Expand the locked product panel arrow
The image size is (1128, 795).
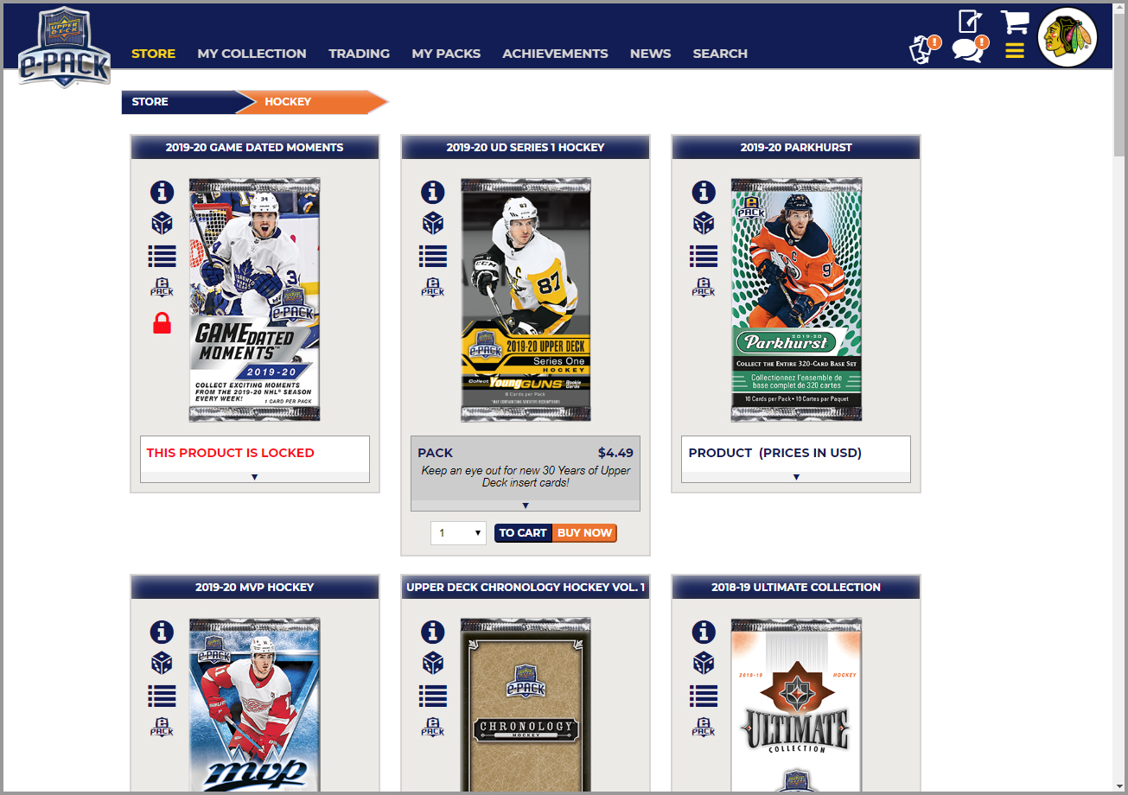click(x=255, y=477)
